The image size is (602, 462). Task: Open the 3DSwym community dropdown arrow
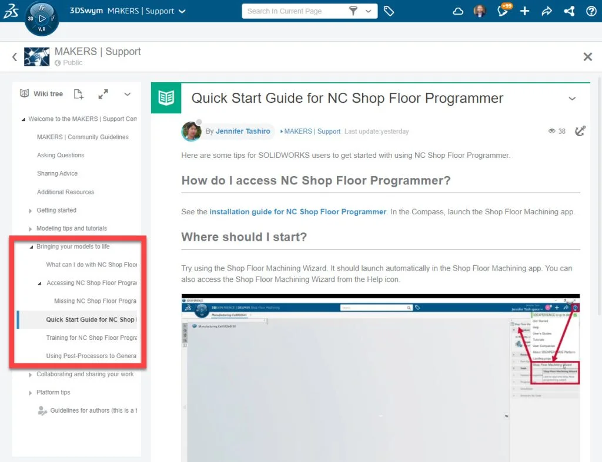182,11
